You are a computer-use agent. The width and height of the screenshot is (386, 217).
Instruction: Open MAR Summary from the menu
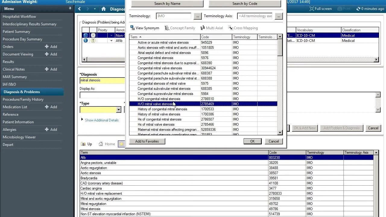pos(15,77)
